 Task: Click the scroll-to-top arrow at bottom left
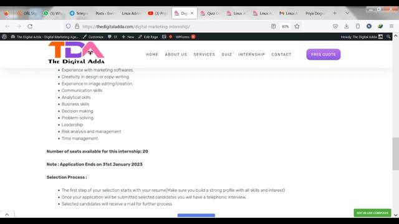point(7,214)
